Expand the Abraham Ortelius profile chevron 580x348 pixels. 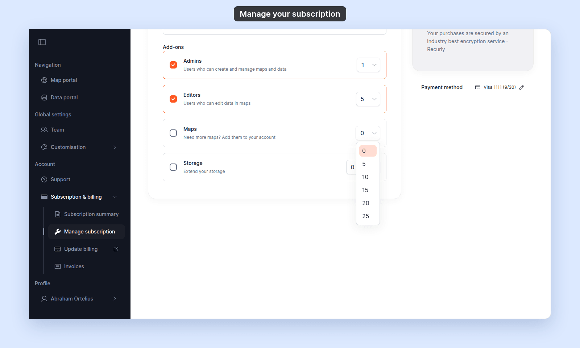[115, 299]
